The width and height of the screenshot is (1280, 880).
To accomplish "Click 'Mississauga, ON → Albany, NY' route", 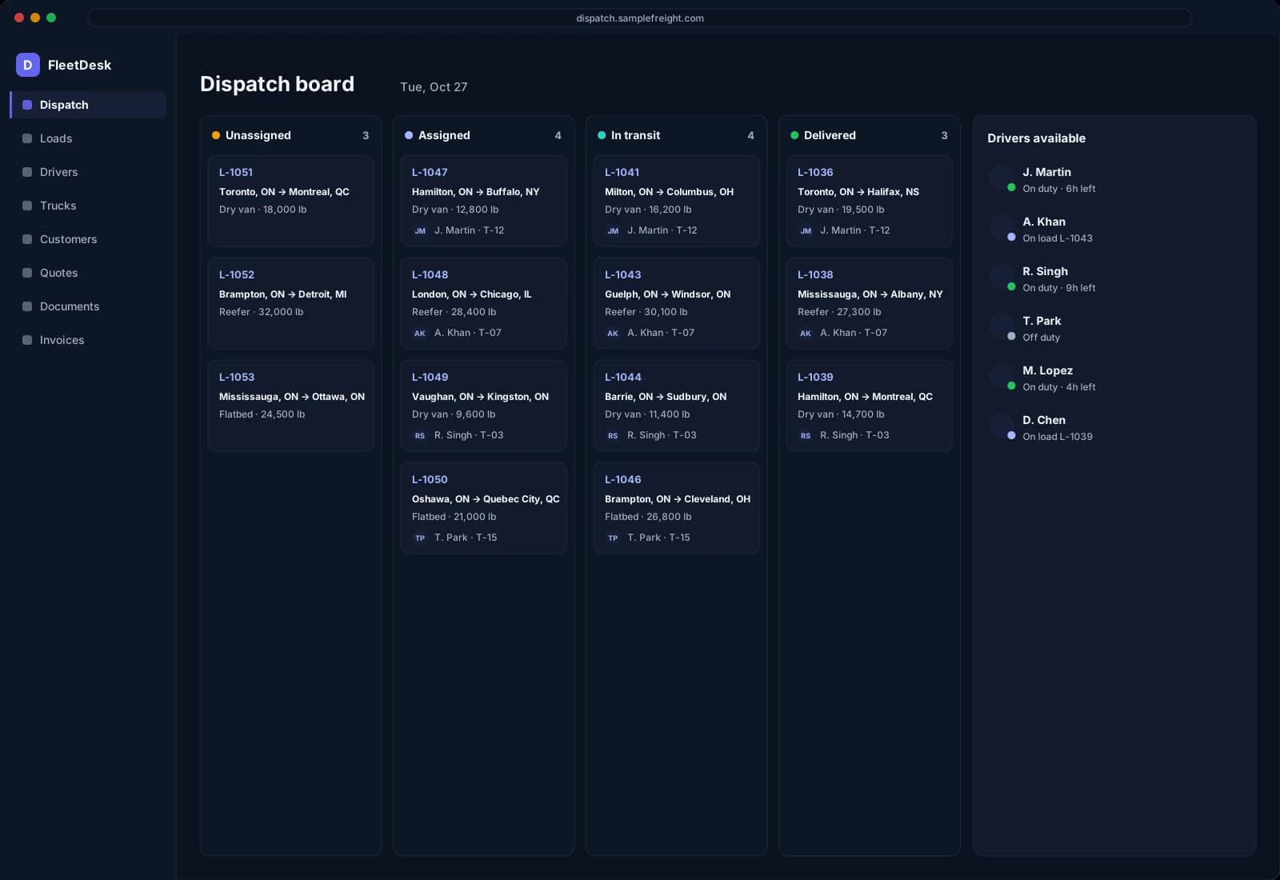I will click(x=870, y=294).
